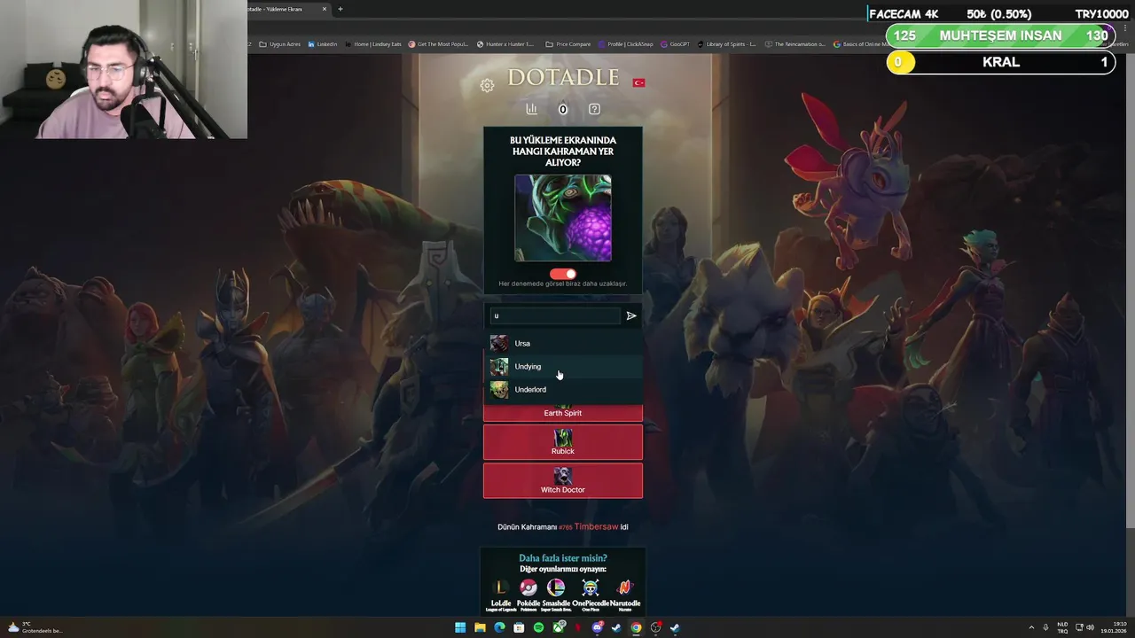Open the Xbox app from the taskbar

click(558, 627)
